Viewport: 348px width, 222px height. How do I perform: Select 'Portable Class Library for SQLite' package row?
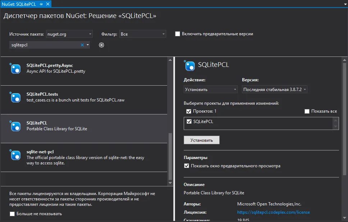coord(84,129)
